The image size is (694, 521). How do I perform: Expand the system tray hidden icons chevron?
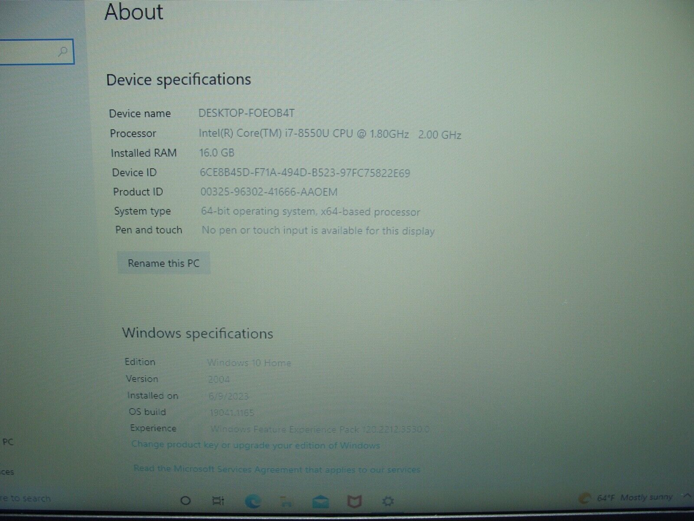687,495
